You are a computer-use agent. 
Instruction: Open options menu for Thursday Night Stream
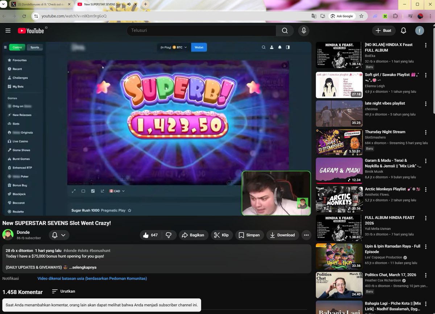(x=426, y=132)
